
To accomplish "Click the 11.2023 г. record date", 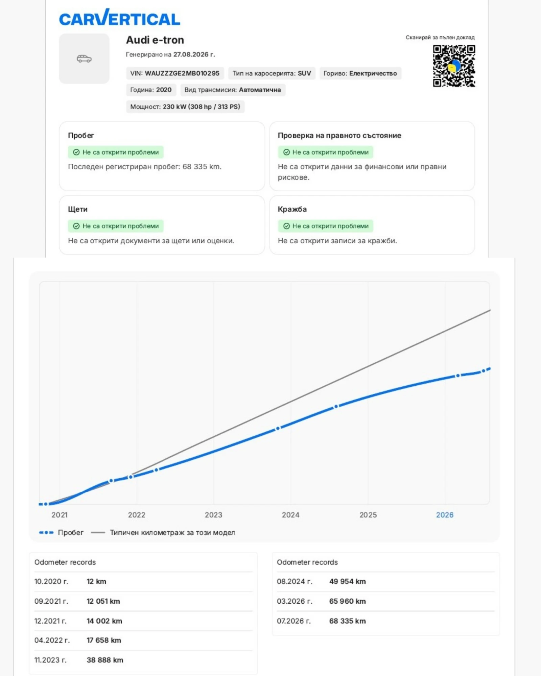I will [50, 660].
